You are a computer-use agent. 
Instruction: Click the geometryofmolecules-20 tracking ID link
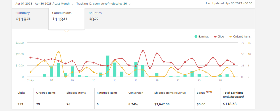click(110, 4)
